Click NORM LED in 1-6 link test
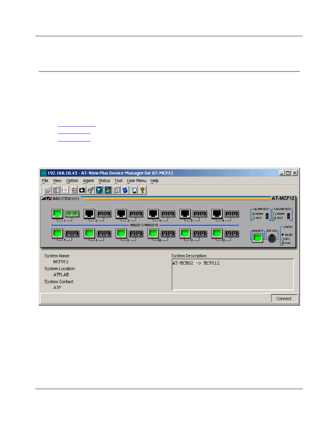Screen dimensions: 329x426 click(253, 214)
